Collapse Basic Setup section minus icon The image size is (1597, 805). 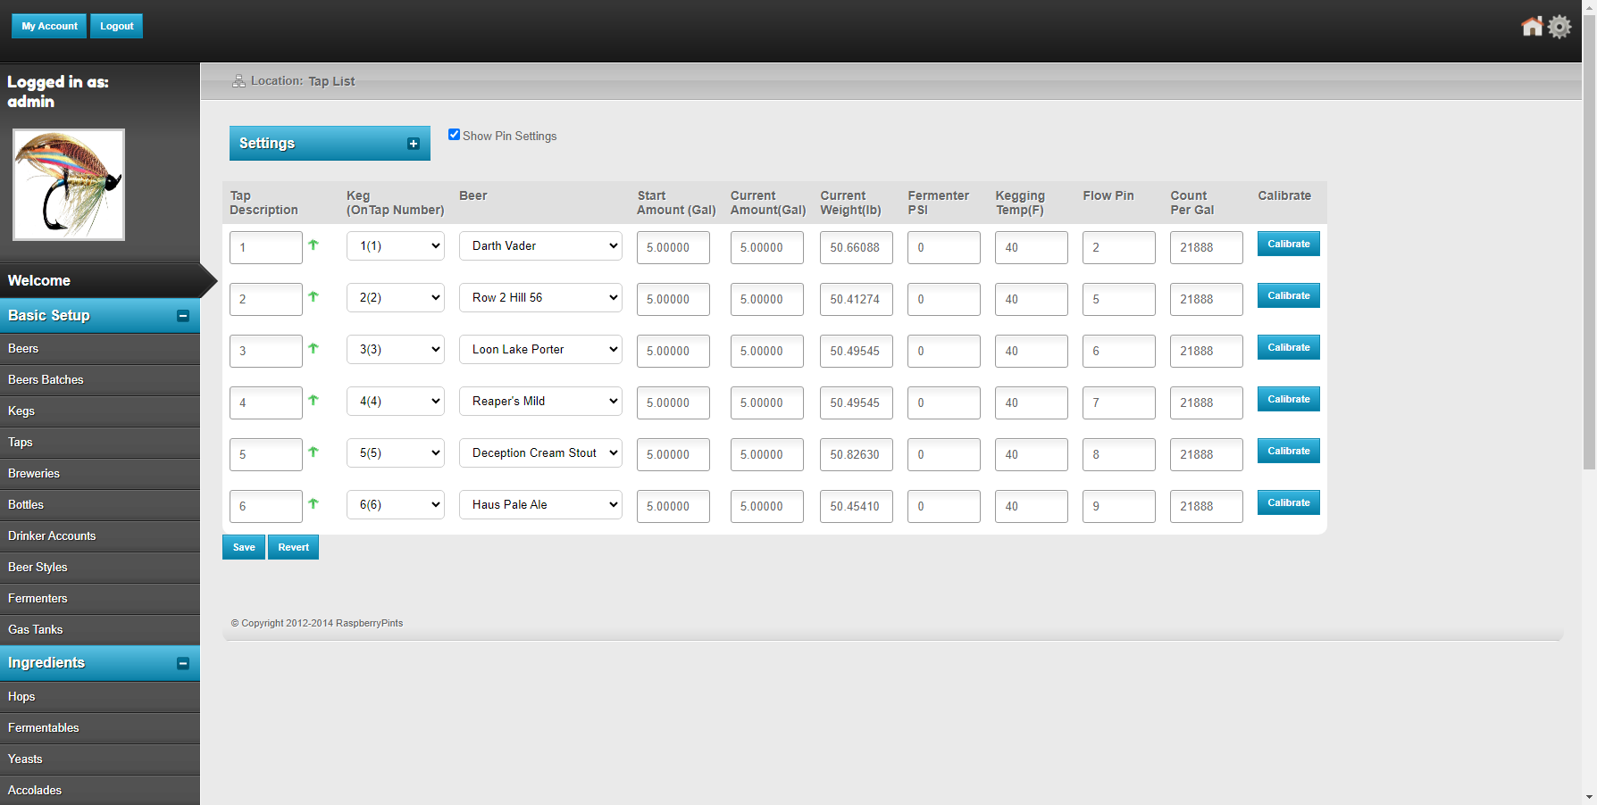(x=183, y=316)
